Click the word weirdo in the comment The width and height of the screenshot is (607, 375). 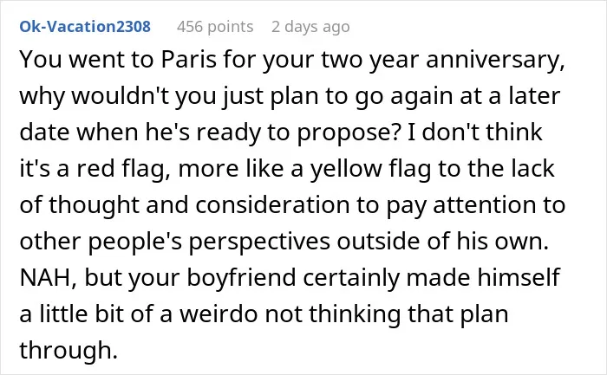tap(219, 314)
